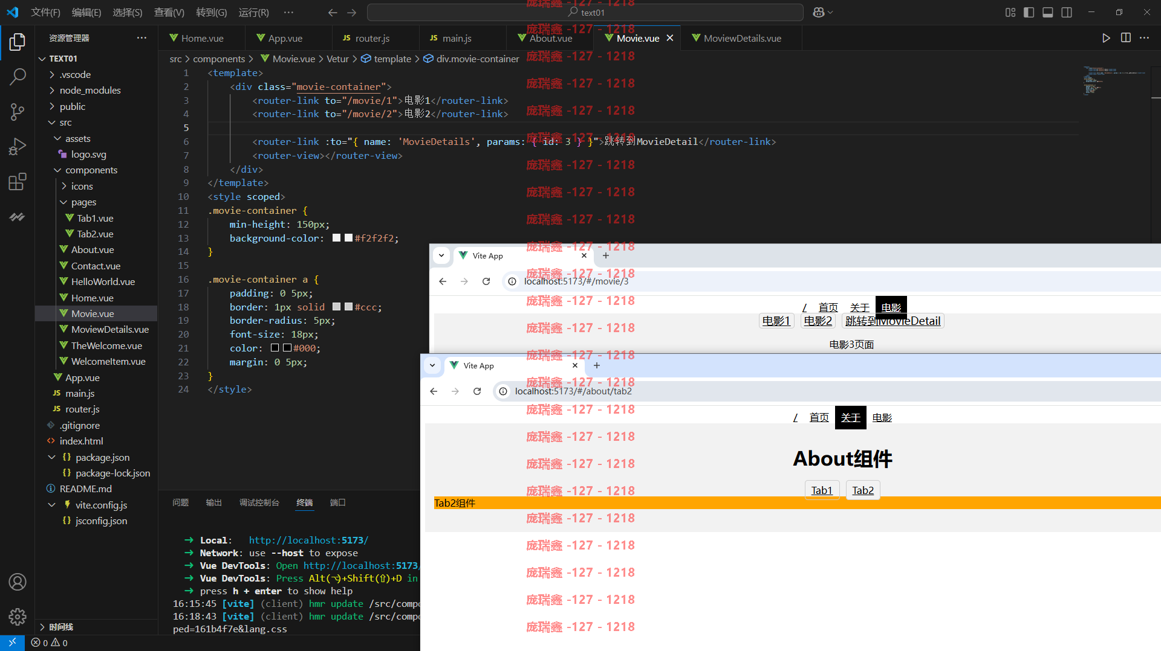Split the editor to the right
The image size is (1161, 651).
(x=1125, y=38)
